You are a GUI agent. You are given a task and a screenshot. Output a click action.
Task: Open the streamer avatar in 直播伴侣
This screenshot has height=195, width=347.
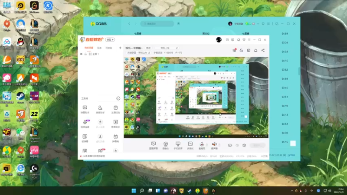(219, 39)
